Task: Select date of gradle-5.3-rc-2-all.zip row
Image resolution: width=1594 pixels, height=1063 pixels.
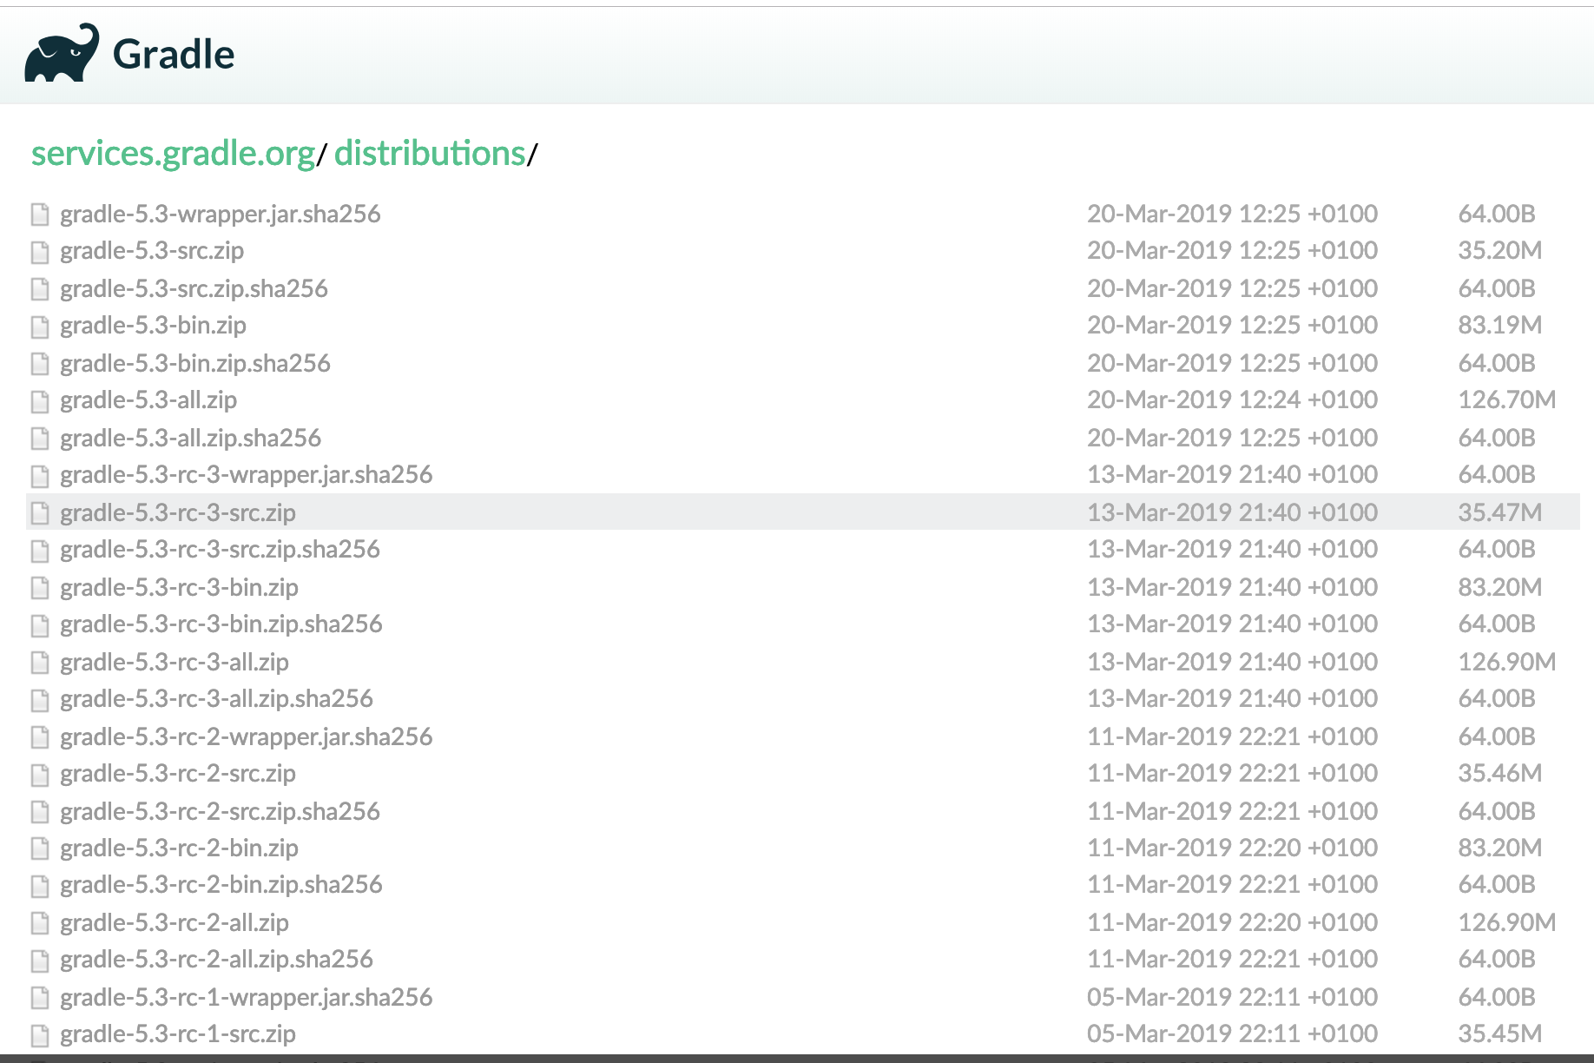Action: coord(1232,922)
